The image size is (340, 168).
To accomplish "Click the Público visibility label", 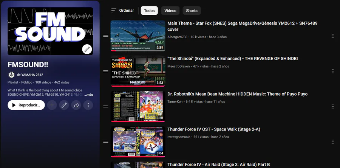I will click(27, 82).
